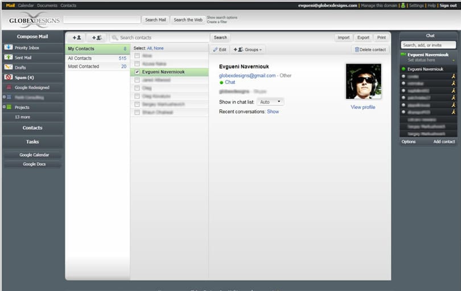
Task: Click the Export button
Action: [x=363, y=38]
